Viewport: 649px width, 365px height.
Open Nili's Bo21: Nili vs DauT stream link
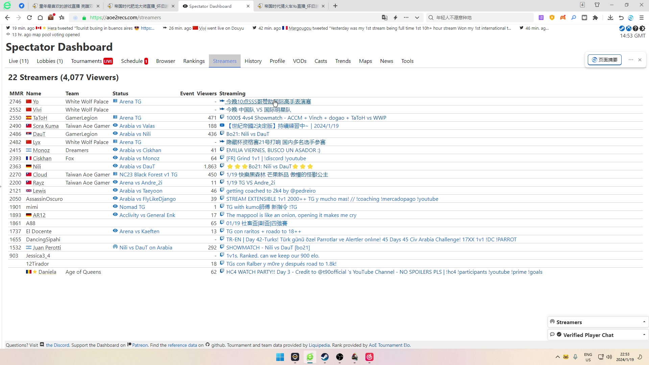[270, 166]
